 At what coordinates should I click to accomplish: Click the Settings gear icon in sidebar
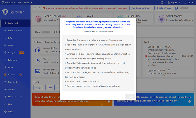pyautogui.click(x=5, y=89)
